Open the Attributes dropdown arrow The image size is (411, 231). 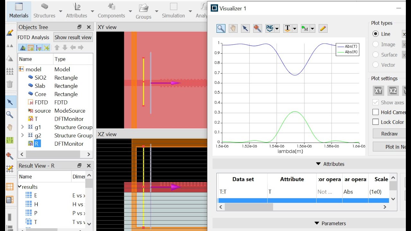pos(92,11)
